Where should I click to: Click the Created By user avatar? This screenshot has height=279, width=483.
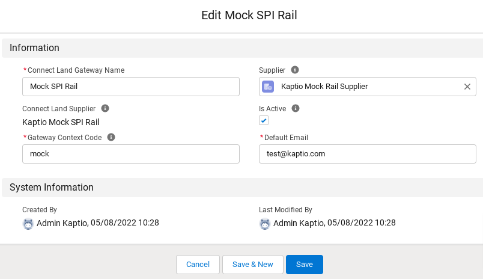(28, 224)
